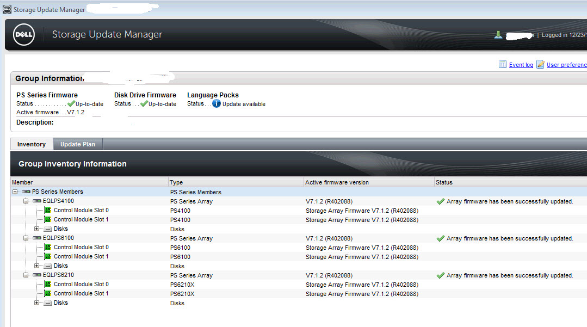Select Control Module Slot 0 under EQLPS4100
Image resolution: width=587 pixels, height=327 pixels.
coord(81,210)
